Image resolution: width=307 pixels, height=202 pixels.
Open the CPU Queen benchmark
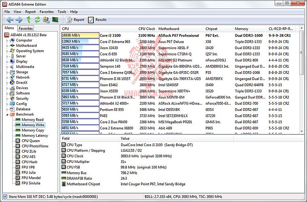click(x=31, y=141)
